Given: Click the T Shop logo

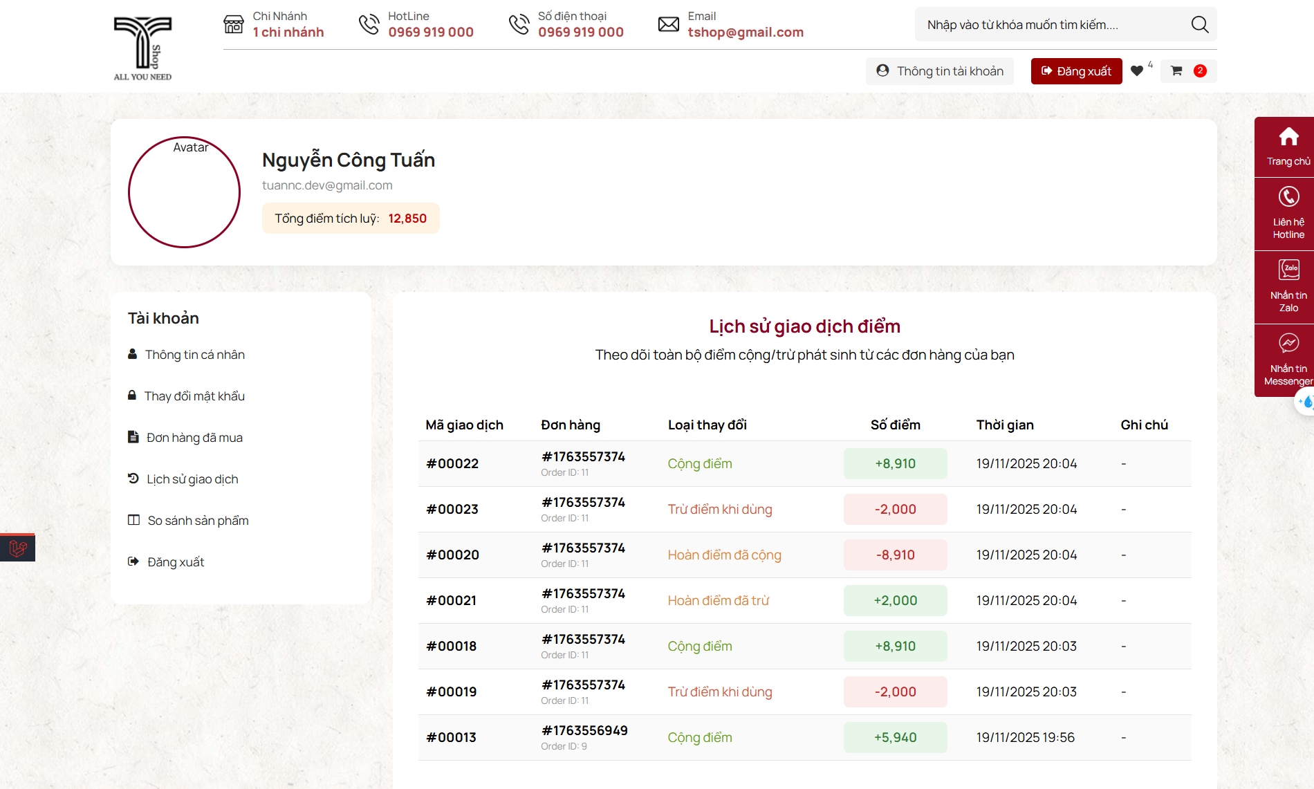Looking at the screenshot, I should pyautogui.click(x=142, y=47).
